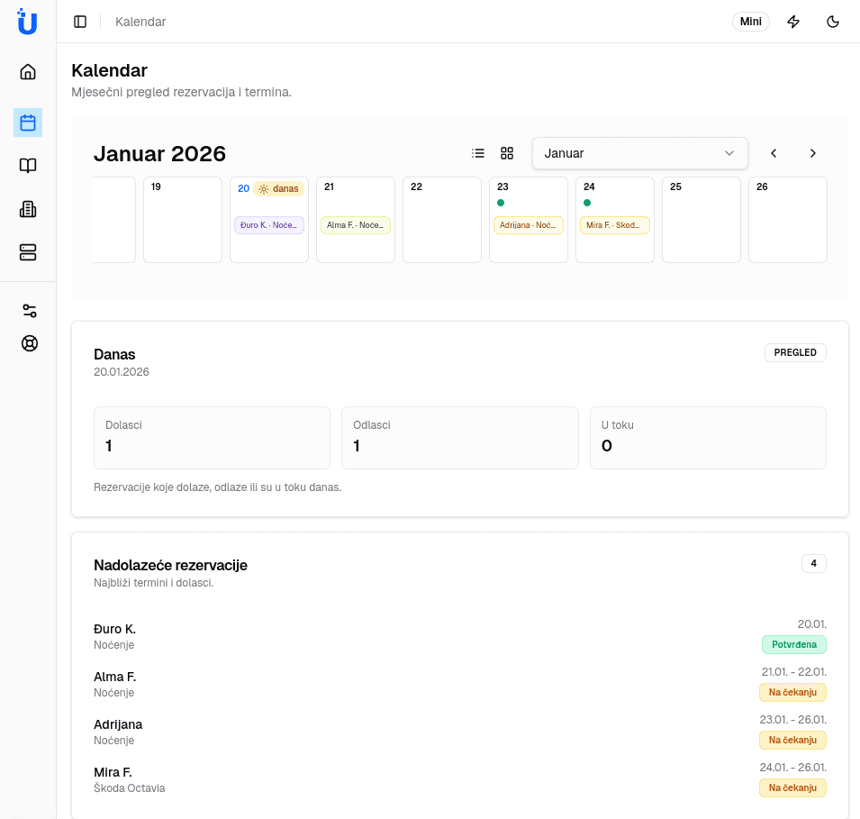This screenshot has height=819, width=860.
Task: Open the open-book icon in sidebar
Action: click(28, 166)
